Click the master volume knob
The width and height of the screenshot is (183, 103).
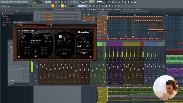31,2
